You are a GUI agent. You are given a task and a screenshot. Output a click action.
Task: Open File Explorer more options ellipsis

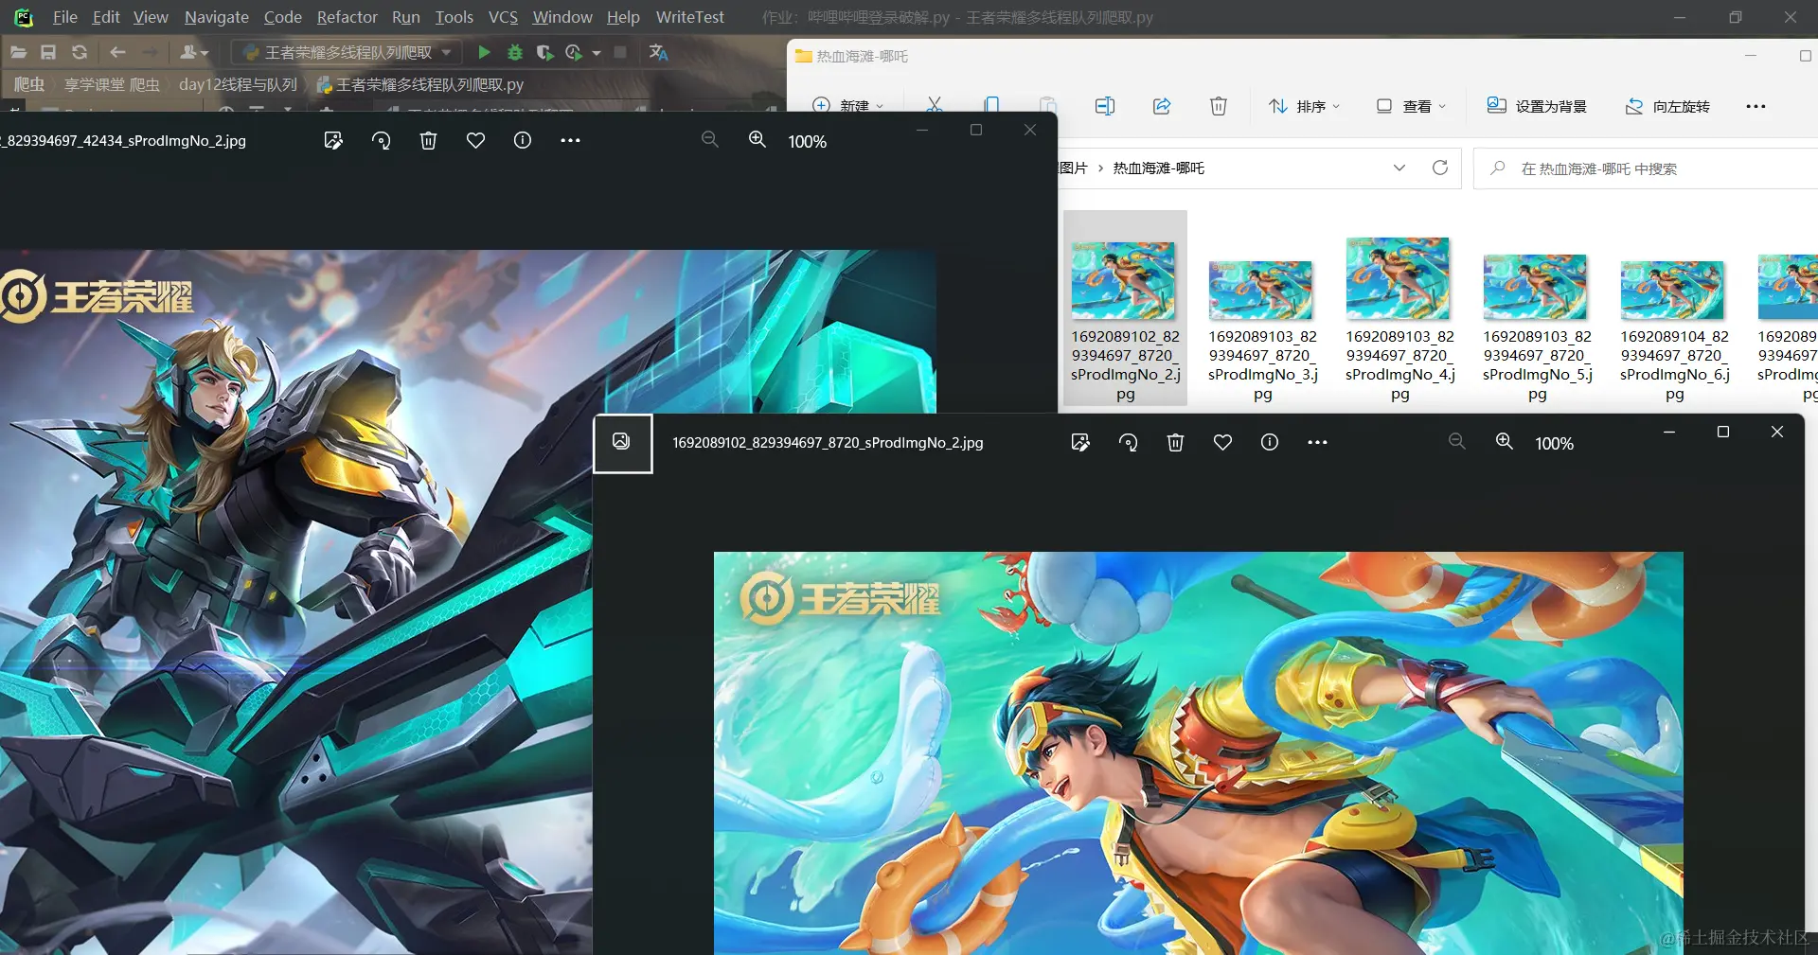click(x=1756, y=106)
